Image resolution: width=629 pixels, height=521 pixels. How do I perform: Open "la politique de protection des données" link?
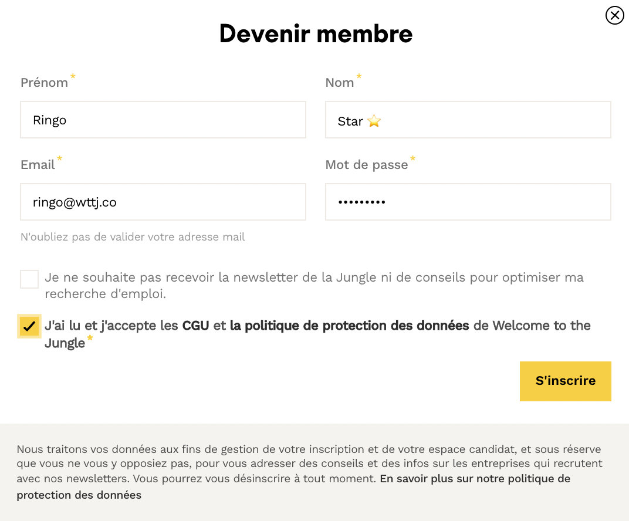[349, 326]
